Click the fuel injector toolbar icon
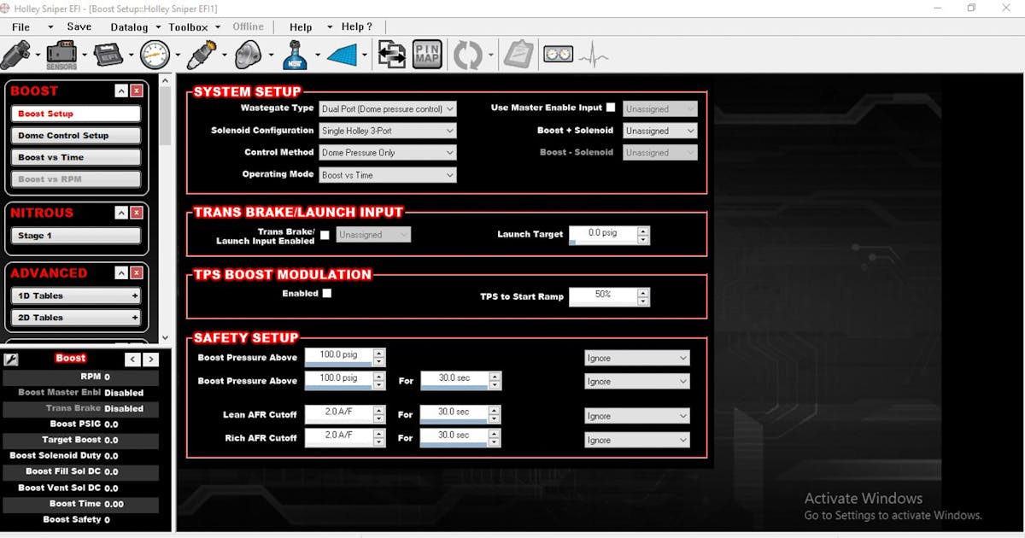 (16, 56)
